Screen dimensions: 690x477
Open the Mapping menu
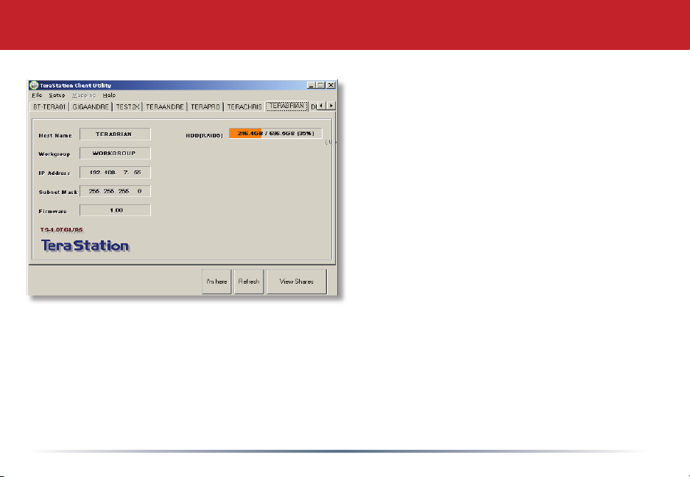point(84,96)
